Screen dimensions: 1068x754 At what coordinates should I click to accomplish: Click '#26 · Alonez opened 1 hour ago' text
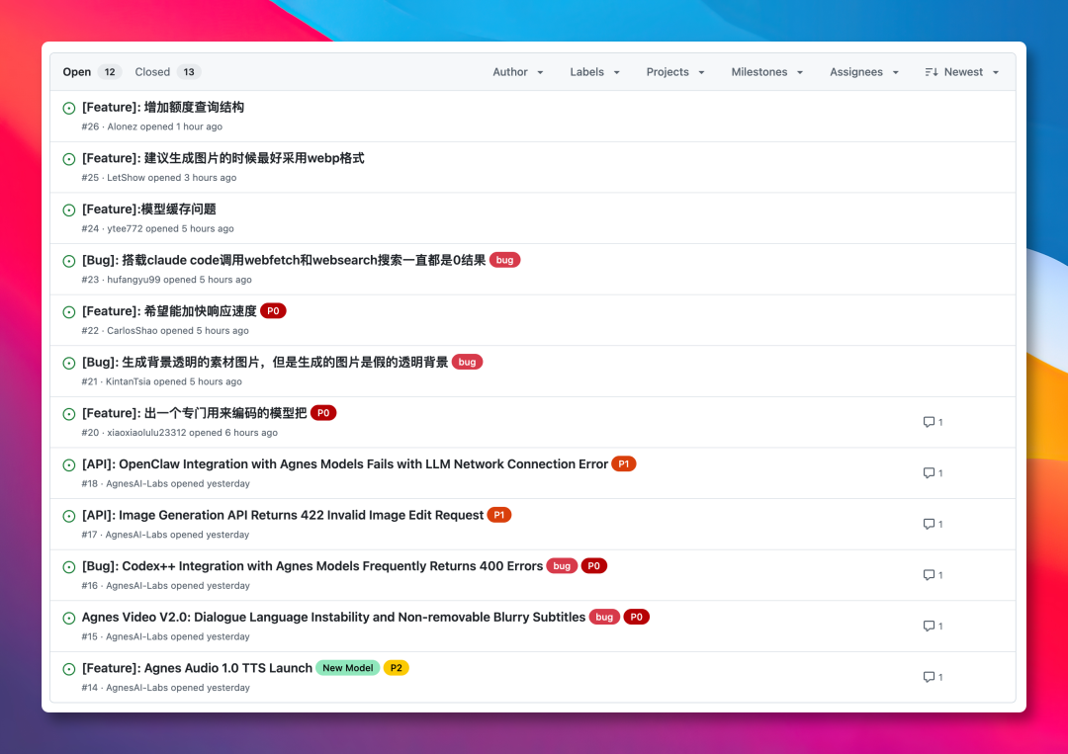152,126
